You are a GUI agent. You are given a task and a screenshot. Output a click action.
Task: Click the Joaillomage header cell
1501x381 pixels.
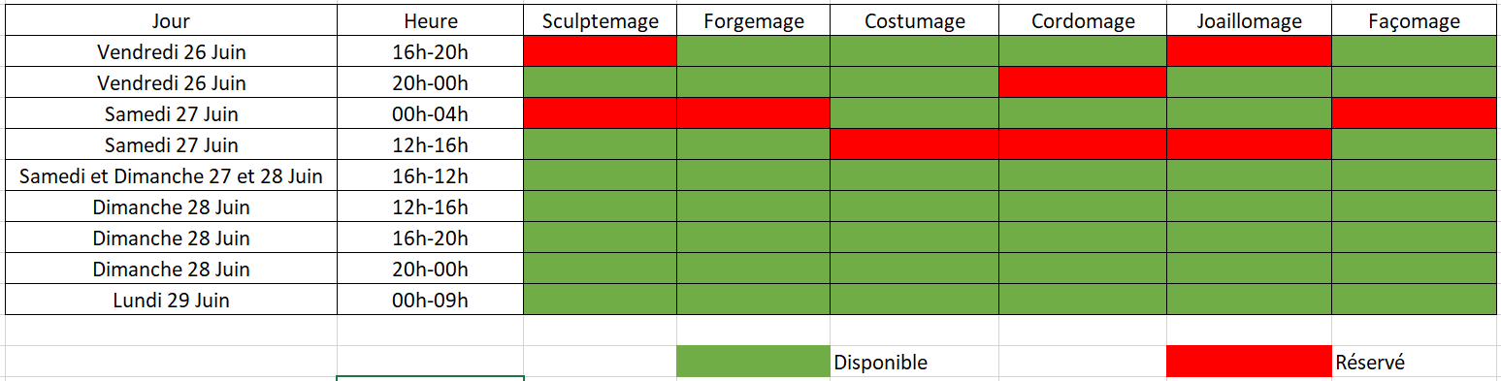(x=1249, y=20)
